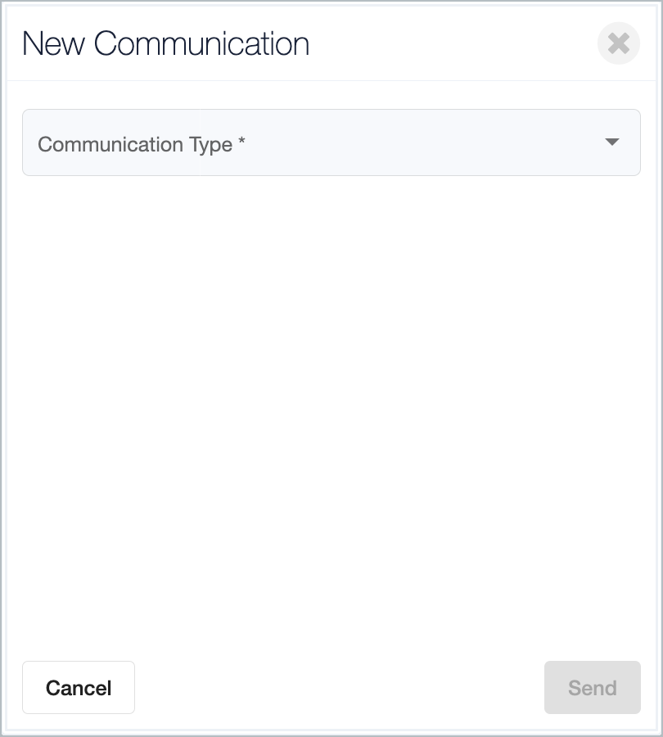
Task: Click the dialog header bar
Action: pos(331,43)
